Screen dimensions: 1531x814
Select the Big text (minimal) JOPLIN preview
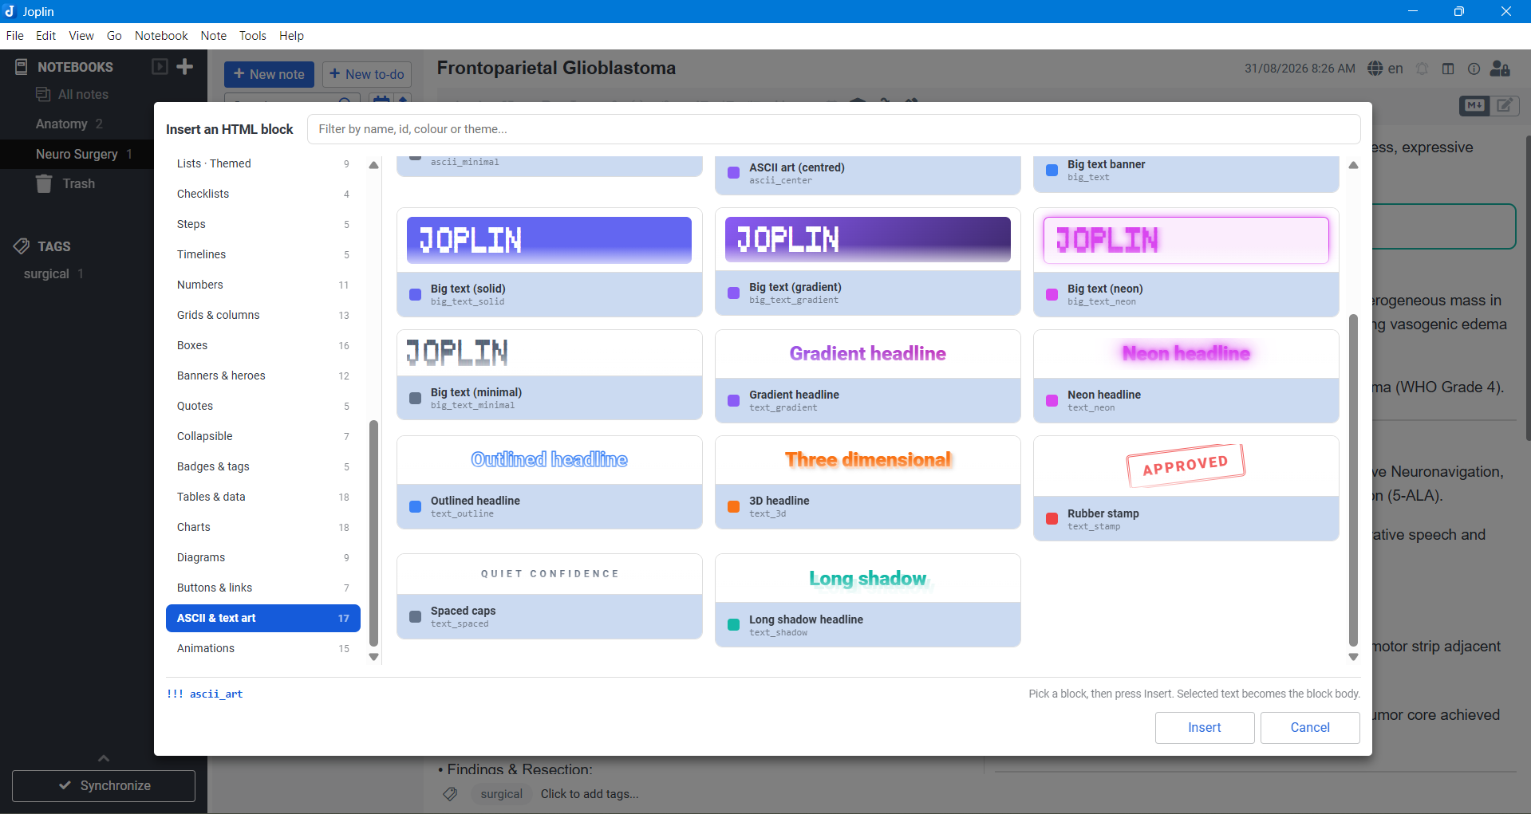point(549,352)
